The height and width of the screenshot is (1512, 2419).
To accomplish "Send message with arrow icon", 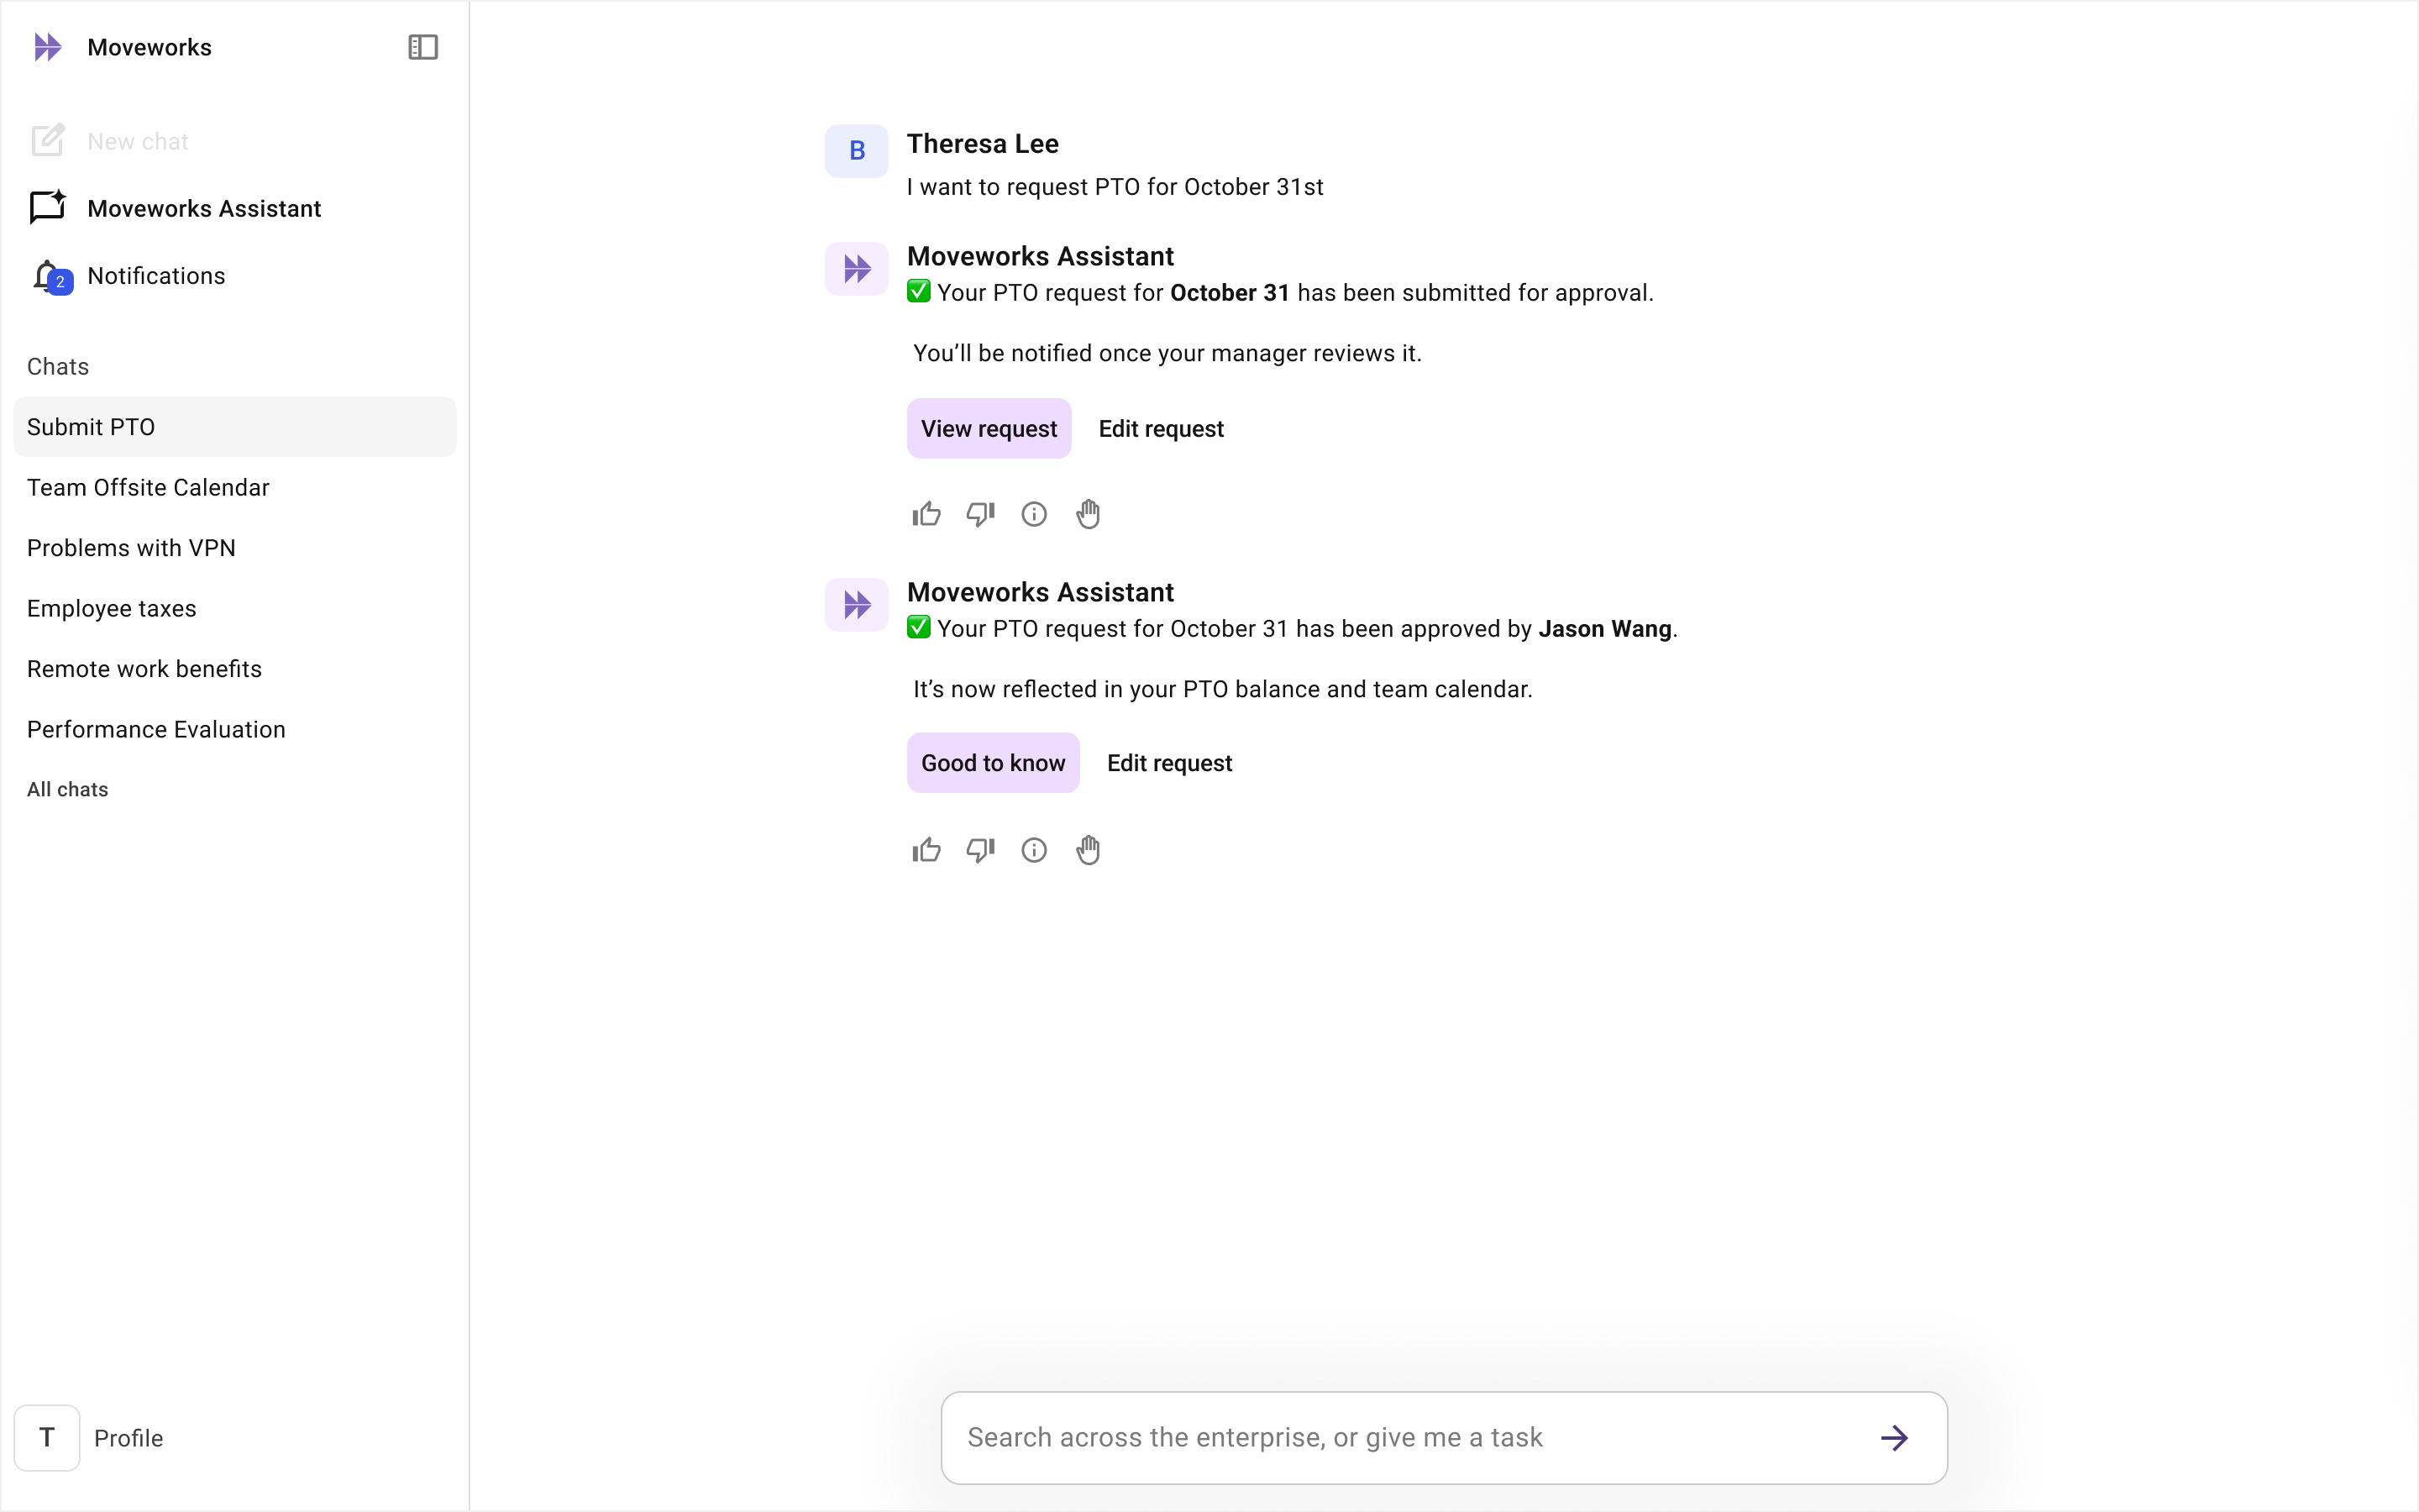I will [x=1893, y=1438].
